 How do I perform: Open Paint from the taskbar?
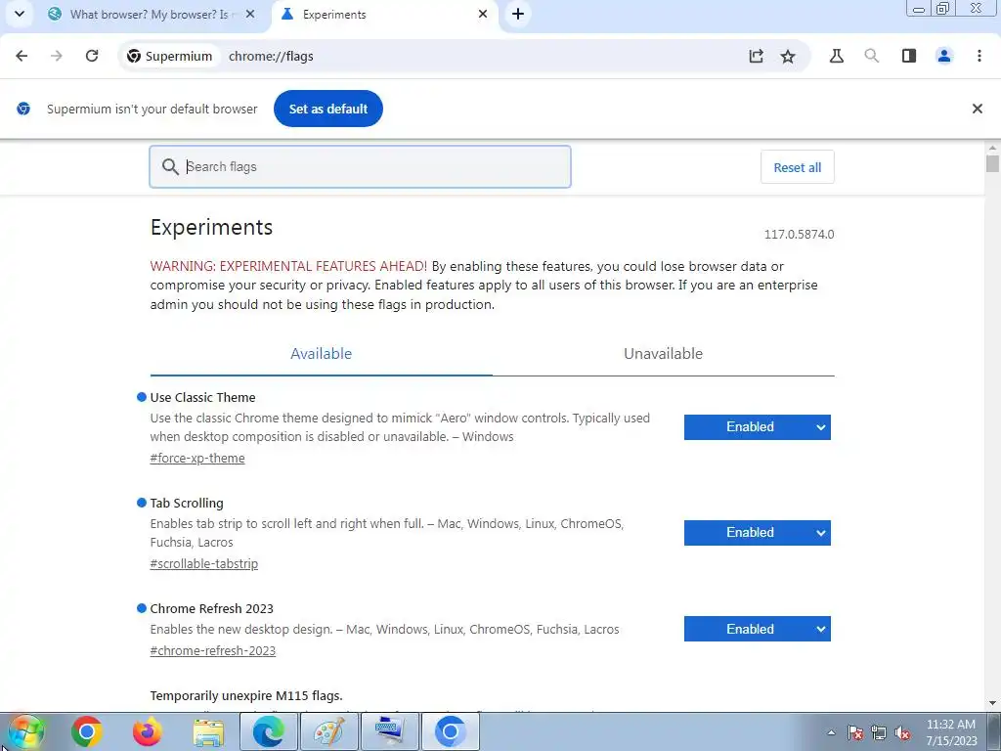(328, 731)
